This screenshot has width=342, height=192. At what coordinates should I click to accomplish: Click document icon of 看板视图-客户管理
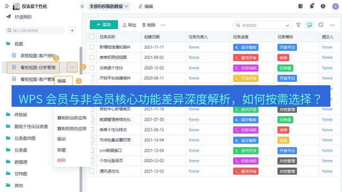[x=14, y=79]
